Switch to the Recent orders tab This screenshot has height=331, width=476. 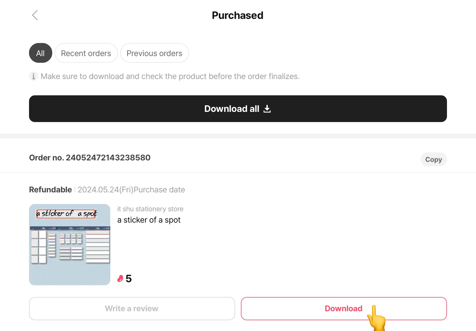coord(86,53)
